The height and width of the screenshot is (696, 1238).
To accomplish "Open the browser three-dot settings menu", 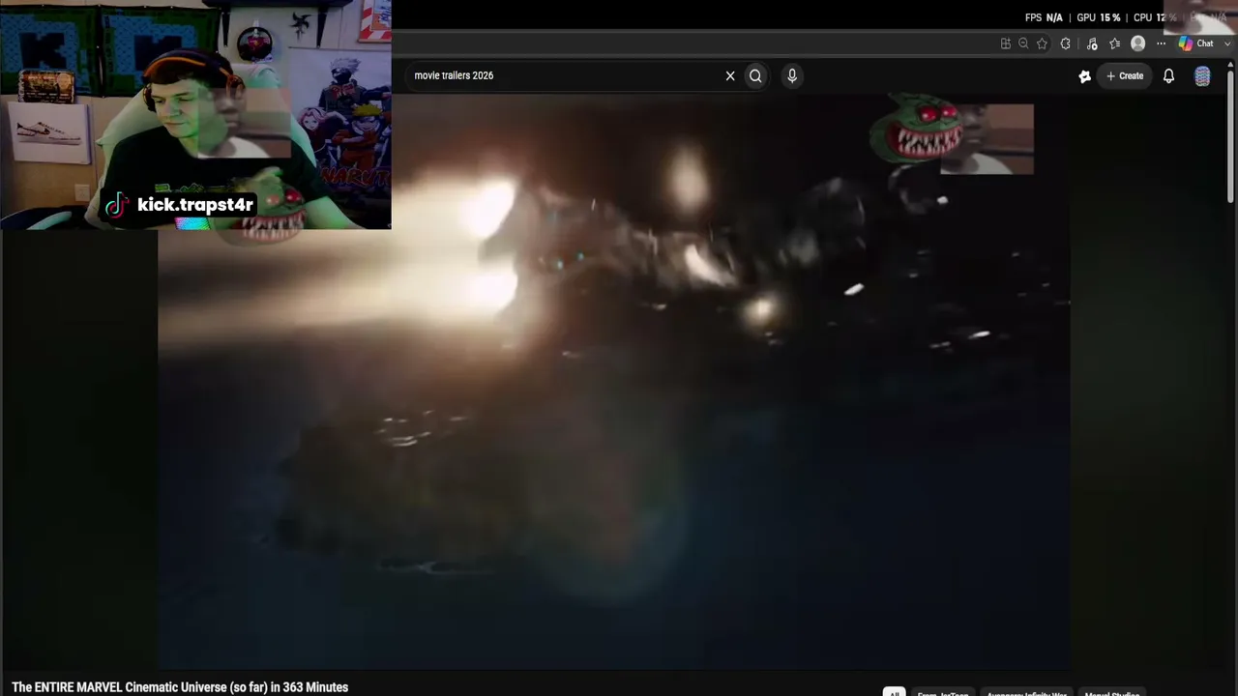I will click(1162, 43).
